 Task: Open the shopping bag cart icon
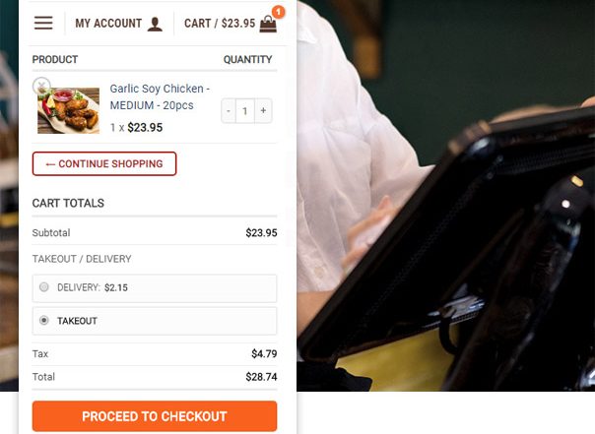[268, 25]
